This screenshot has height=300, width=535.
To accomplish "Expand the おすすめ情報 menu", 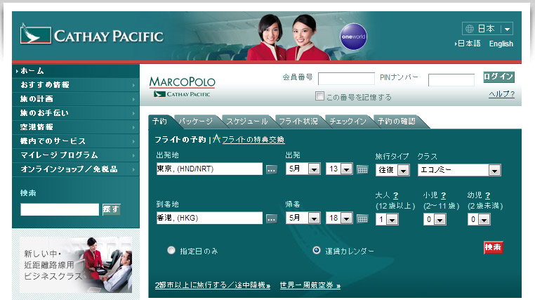I will [75, 85].
